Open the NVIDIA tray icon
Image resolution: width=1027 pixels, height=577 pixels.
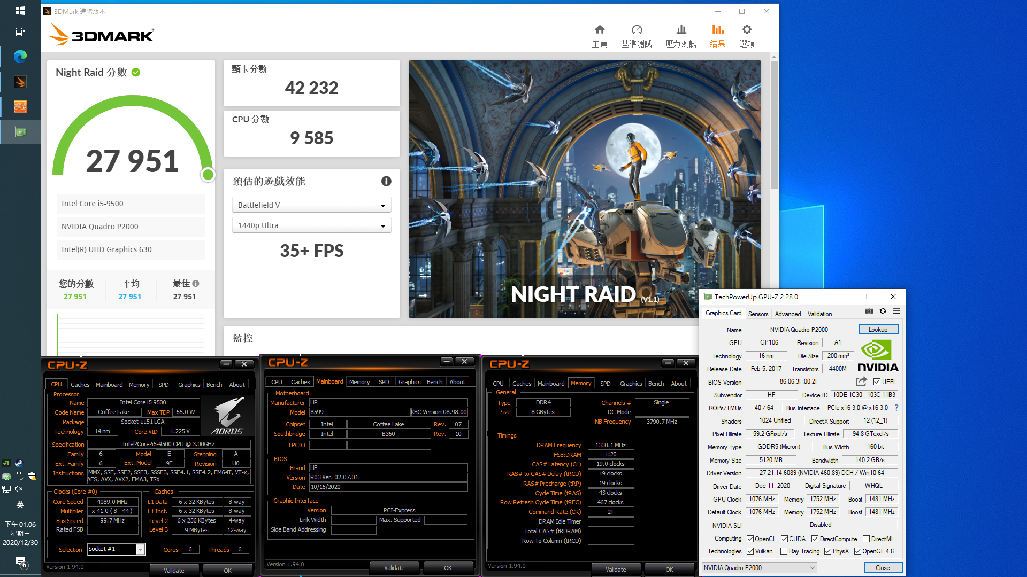click(x=6, y=463)
